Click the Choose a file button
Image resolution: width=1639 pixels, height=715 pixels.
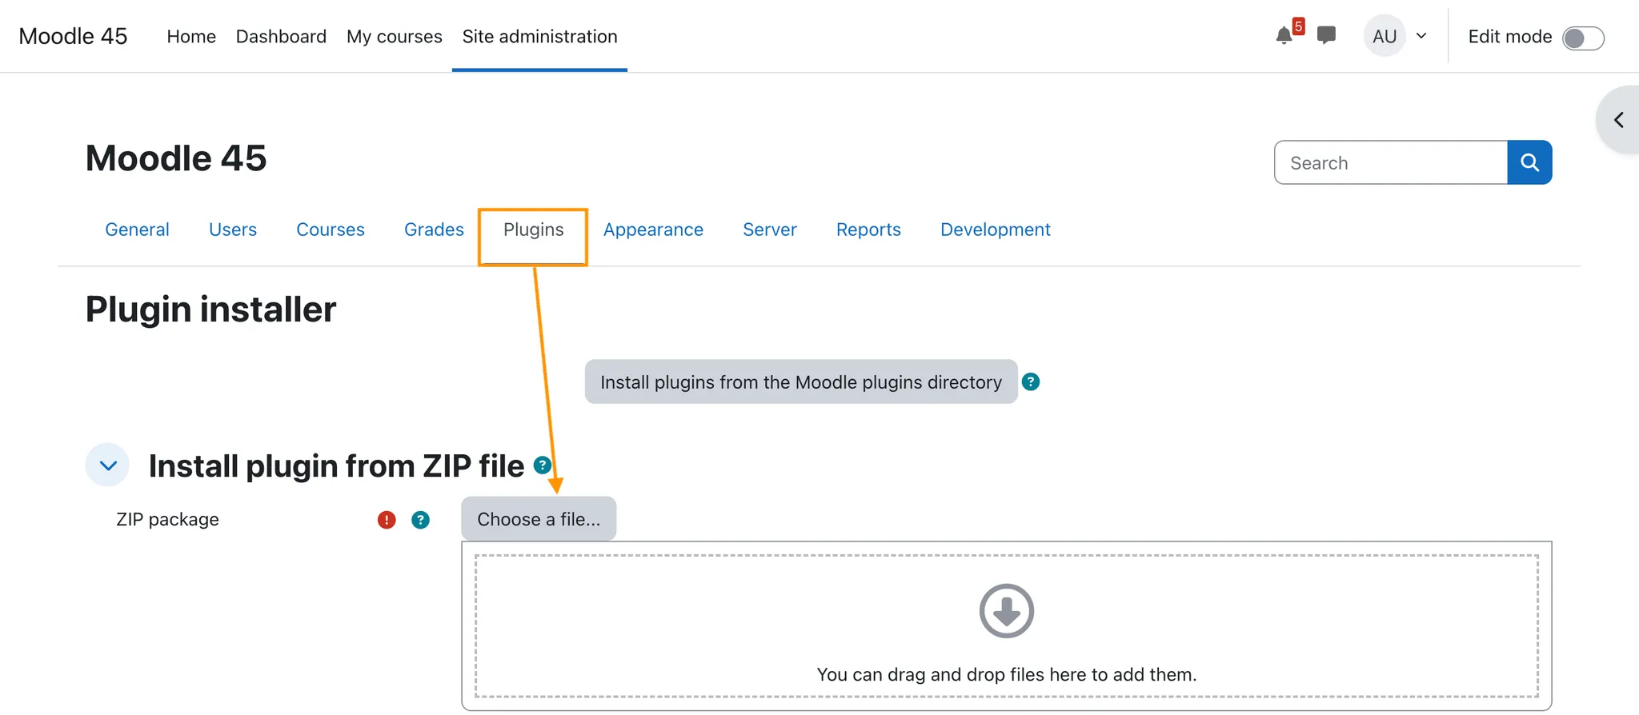tap(539, 519)
